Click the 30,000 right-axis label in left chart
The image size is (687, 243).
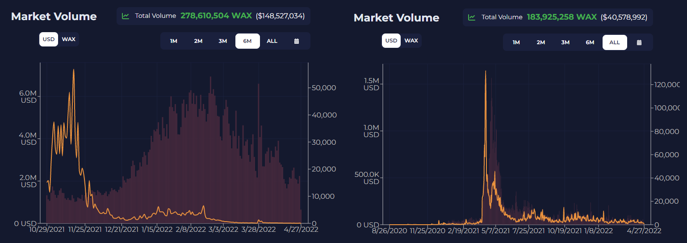324,142
